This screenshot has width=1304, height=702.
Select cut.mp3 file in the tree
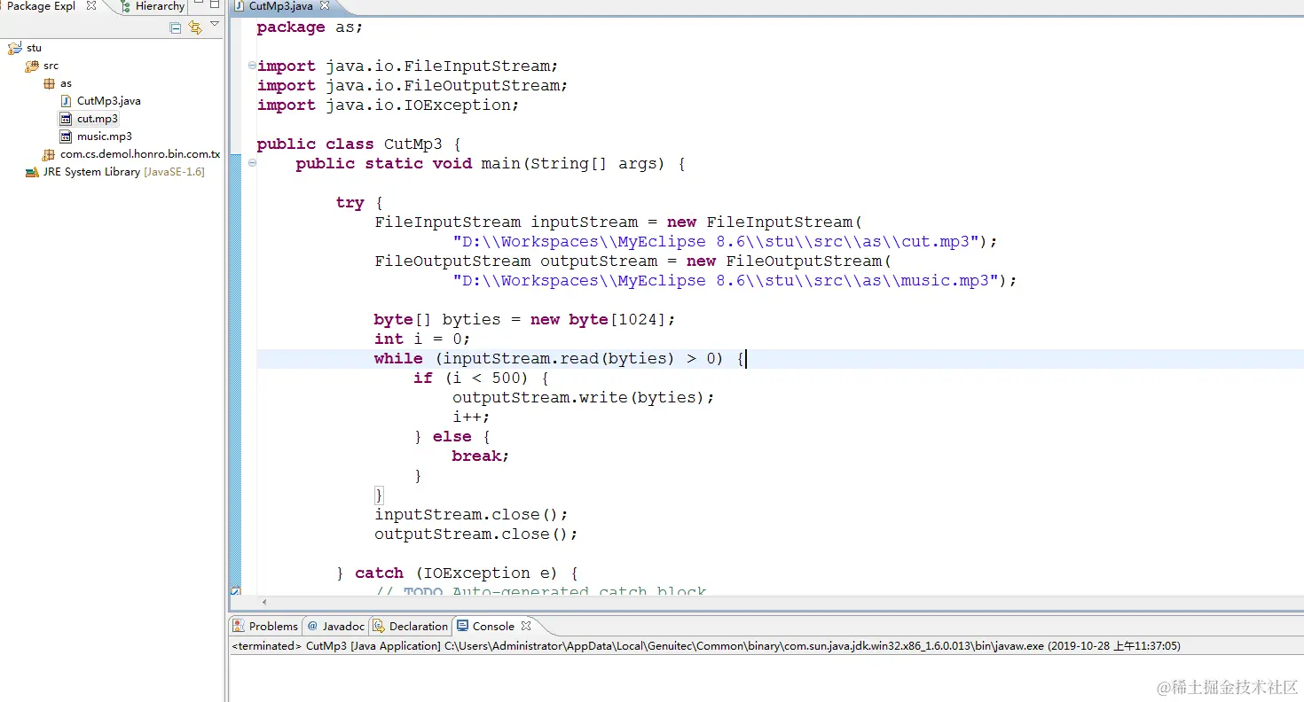[97, 119]
